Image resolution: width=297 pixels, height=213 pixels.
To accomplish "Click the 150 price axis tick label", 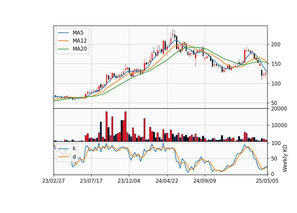I will tap(276, 64).
